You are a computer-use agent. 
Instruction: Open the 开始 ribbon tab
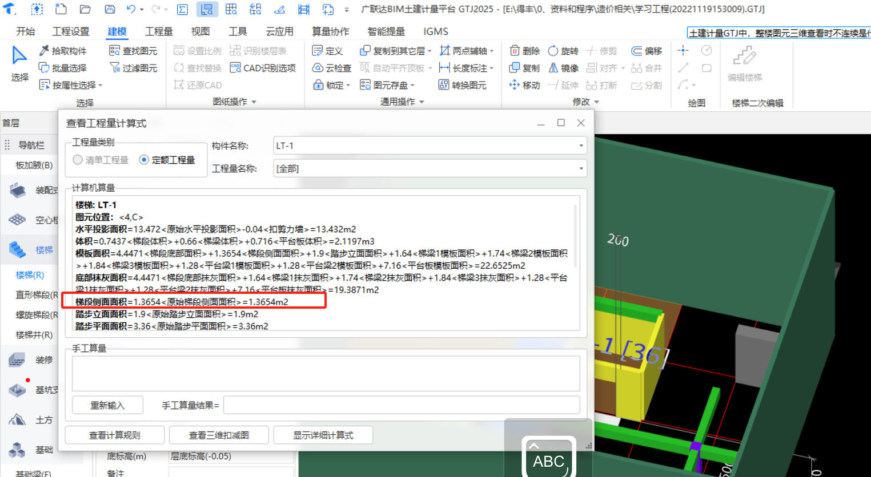(26, 31)
